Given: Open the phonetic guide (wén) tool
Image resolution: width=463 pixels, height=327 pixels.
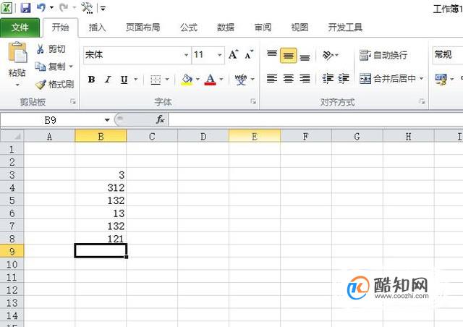Looking at the screenshot, I should [x=241, y=80].
